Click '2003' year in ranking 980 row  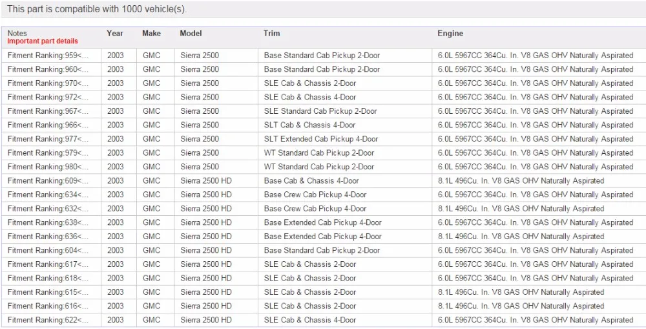[119, 167]
